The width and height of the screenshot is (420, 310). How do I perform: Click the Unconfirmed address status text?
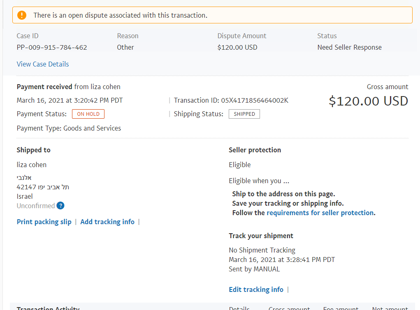point(36,206)
